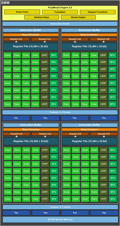Click the Vertex Fetch block
This screenshot has height=226, width=120.
click(x=22, y=12)
